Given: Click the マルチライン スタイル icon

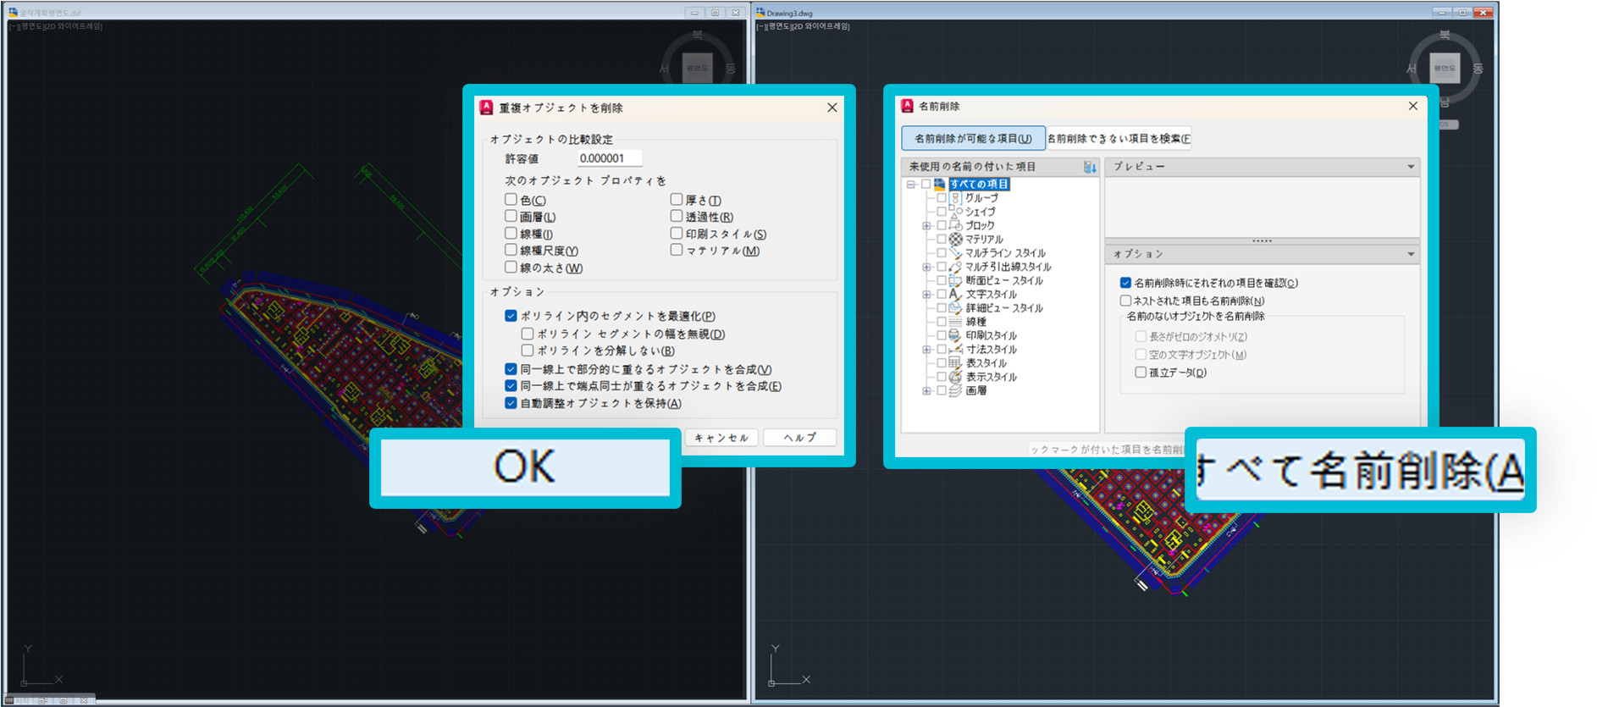Looking at the screenshot, I should tap(955, 253).
